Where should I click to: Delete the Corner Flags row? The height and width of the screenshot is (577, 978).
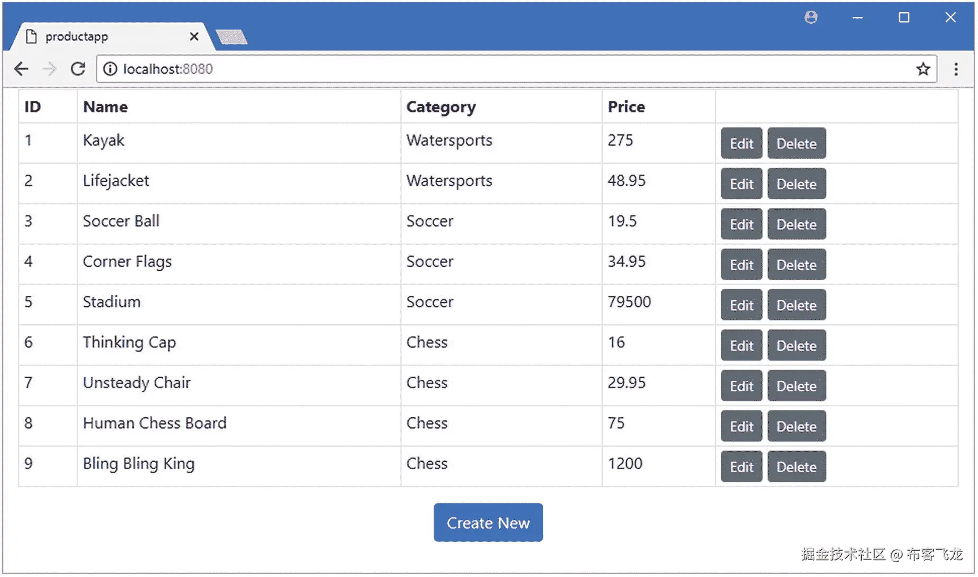[796, 265]
